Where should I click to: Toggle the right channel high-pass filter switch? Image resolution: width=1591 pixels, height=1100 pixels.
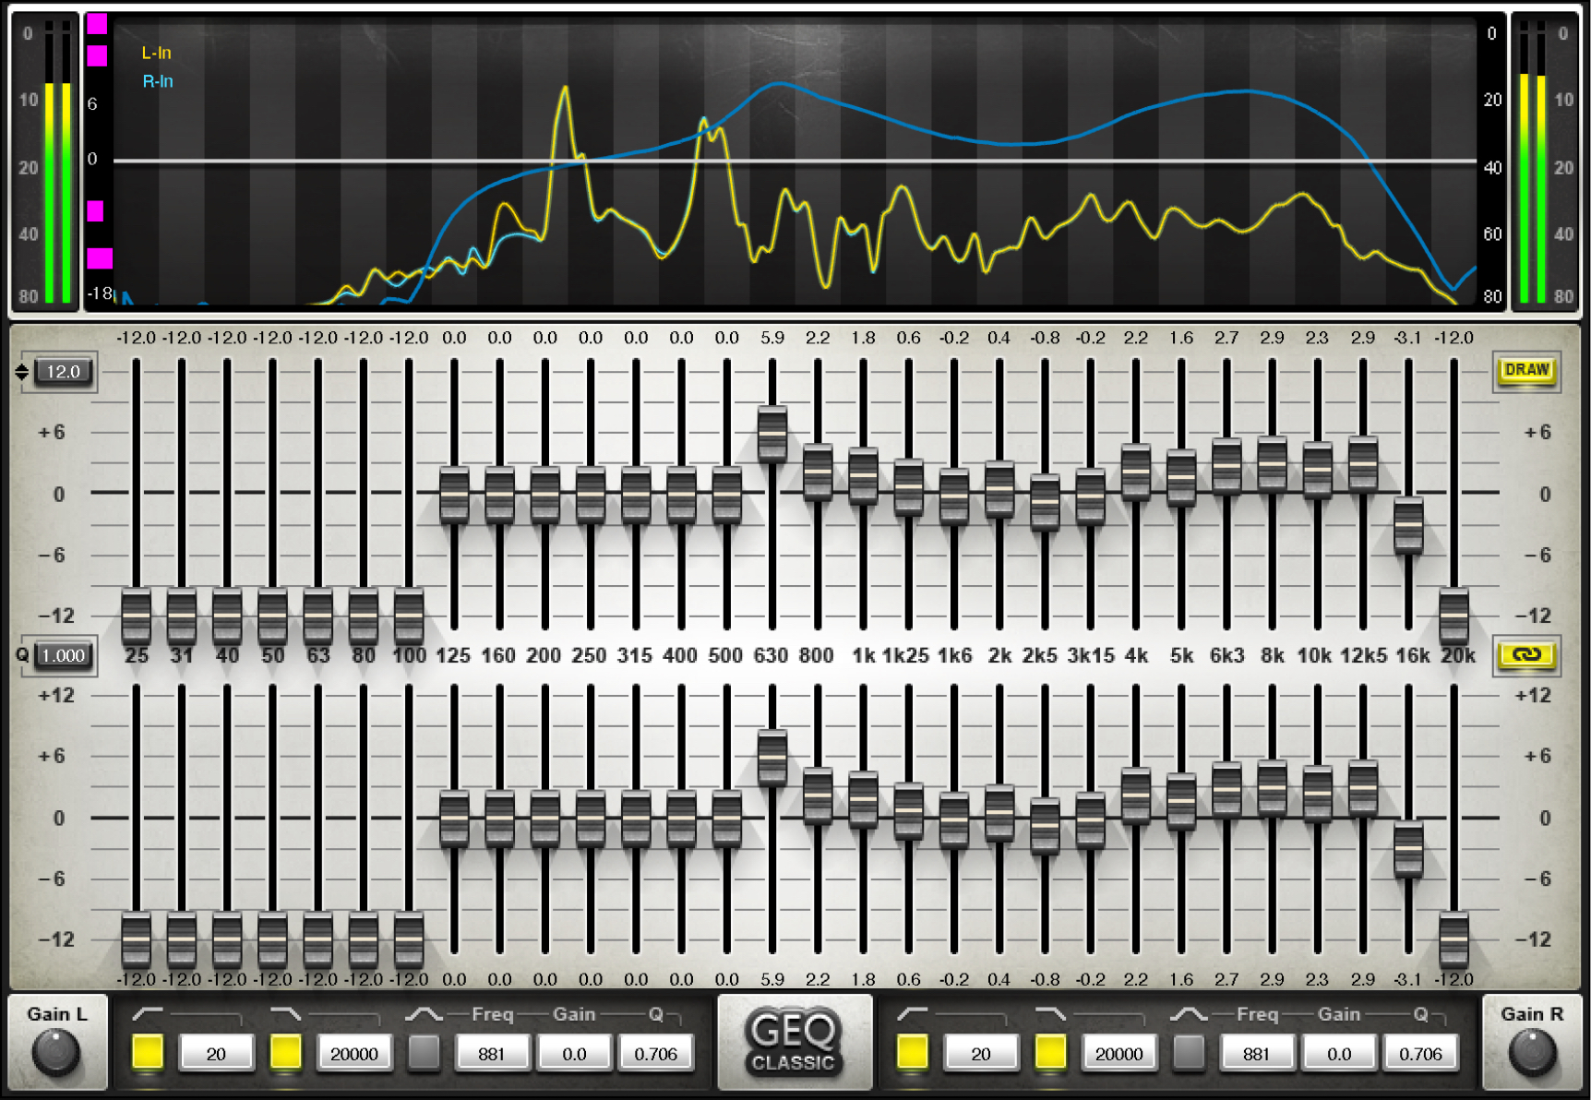(x=912, y=1053)
